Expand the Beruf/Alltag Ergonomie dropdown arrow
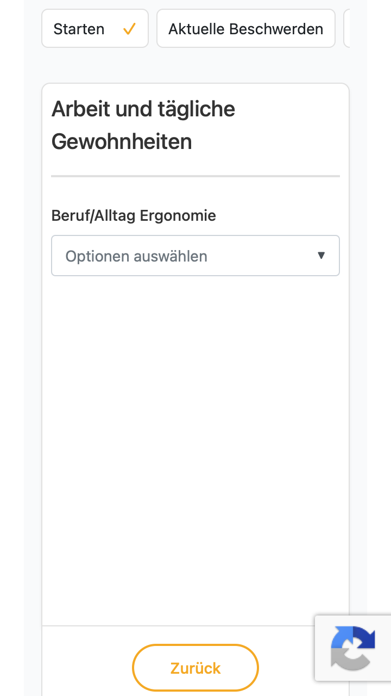This screenshot has width=391, height=696. coord(321,256)
